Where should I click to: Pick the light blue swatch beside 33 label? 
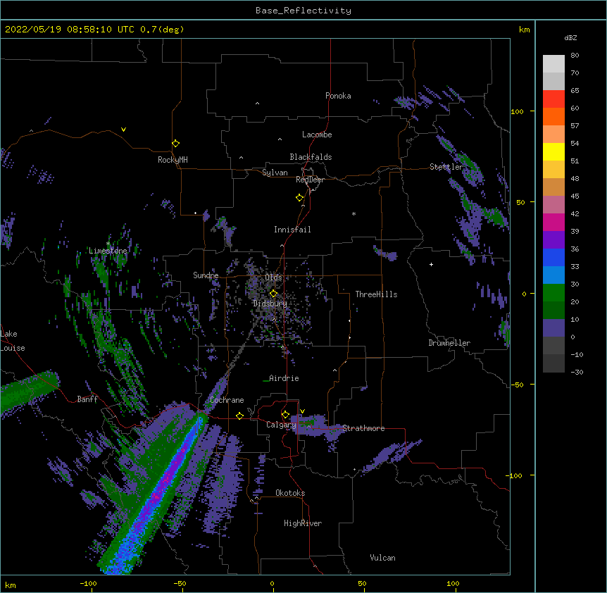pyautogui.click(x=553, y=275)
